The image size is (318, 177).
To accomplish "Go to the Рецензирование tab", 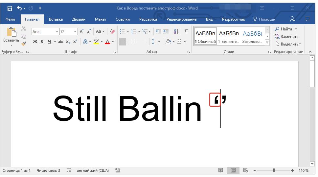I will [181, 19].
